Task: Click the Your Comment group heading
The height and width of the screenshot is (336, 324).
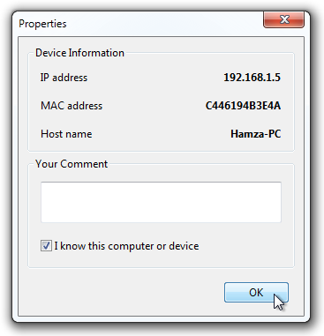Action: click(x=72, y=164)
